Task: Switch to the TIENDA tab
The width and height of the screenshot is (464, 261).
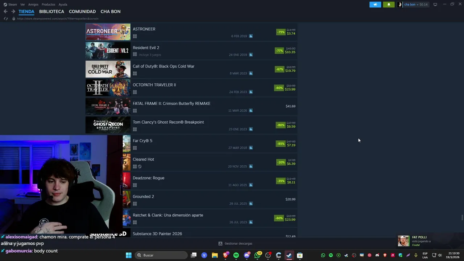Action: pyautogui.click(x=26, y=12)
